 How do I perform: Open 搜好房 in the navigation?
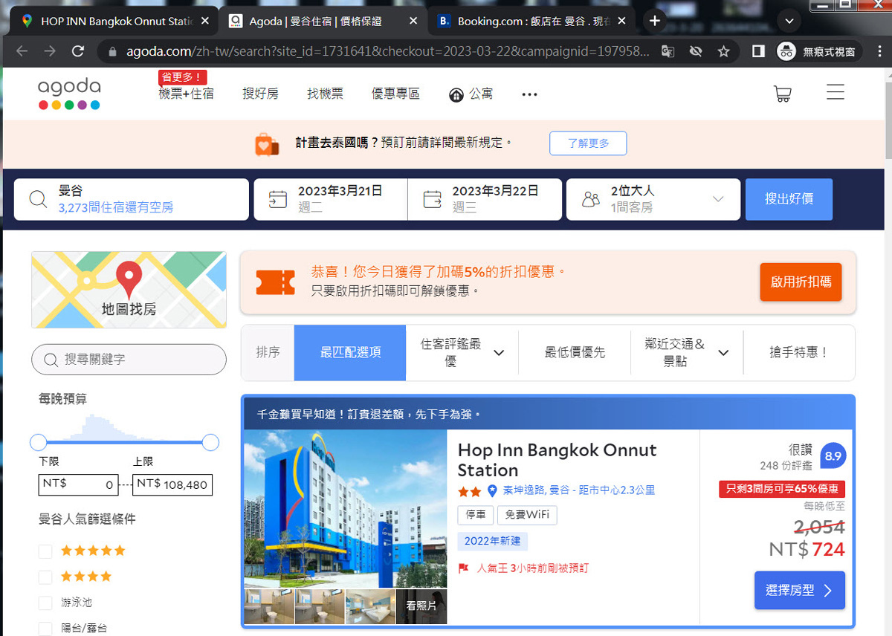pos(260,94)
